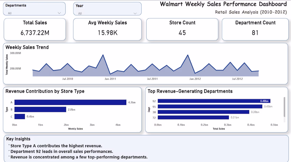291x162 pixels.
Task: Select the Store Type B bar
Action: click(x=40, y=109)
